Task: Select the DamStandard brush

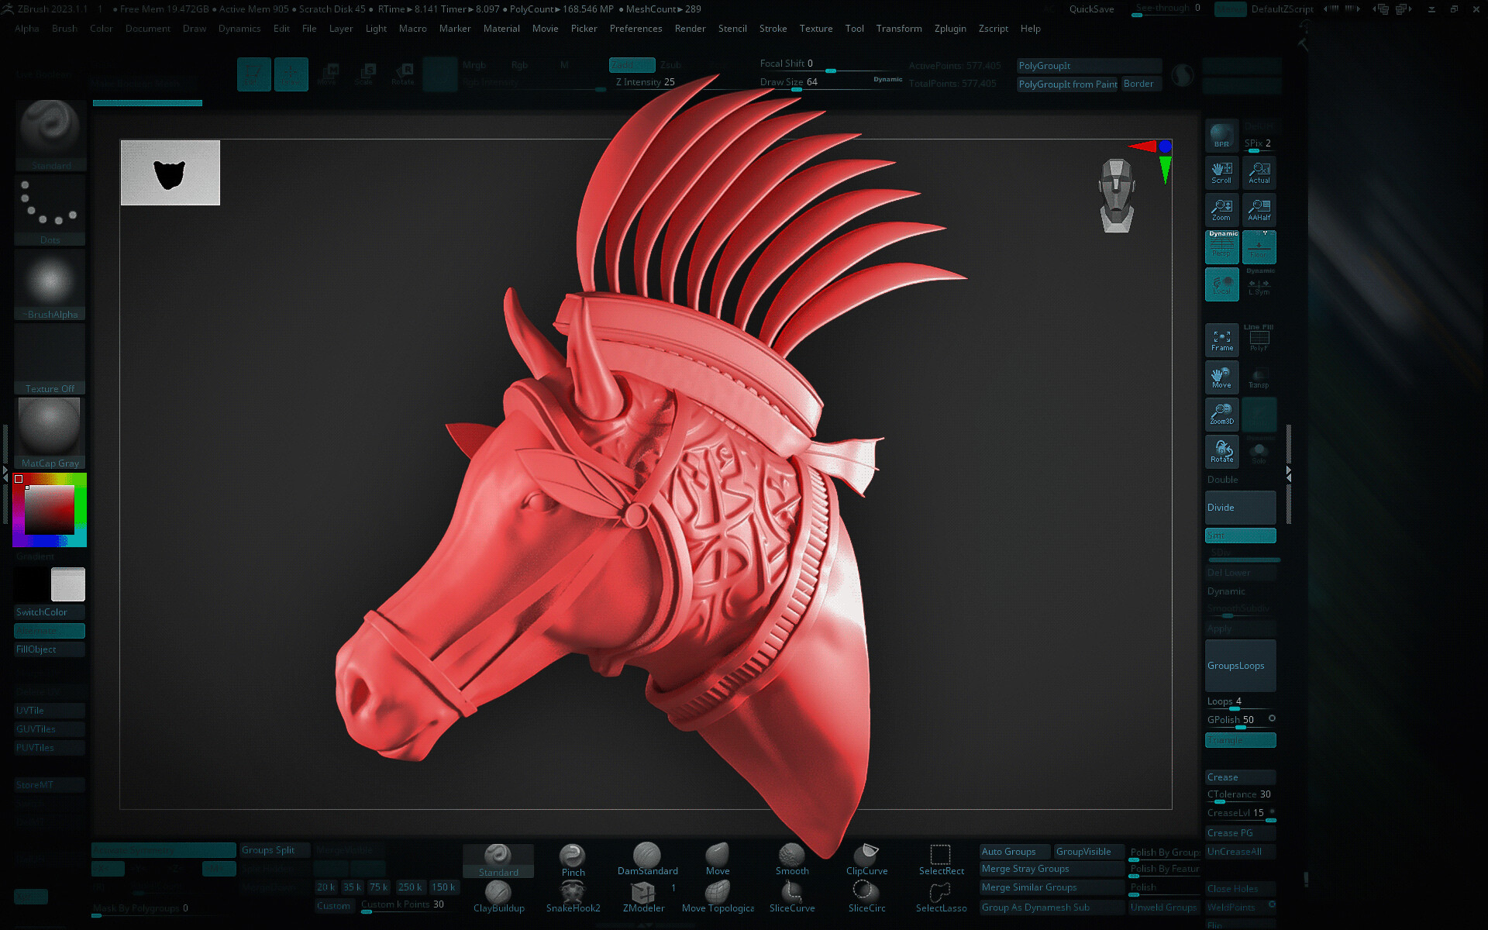Action: [646, 859]
